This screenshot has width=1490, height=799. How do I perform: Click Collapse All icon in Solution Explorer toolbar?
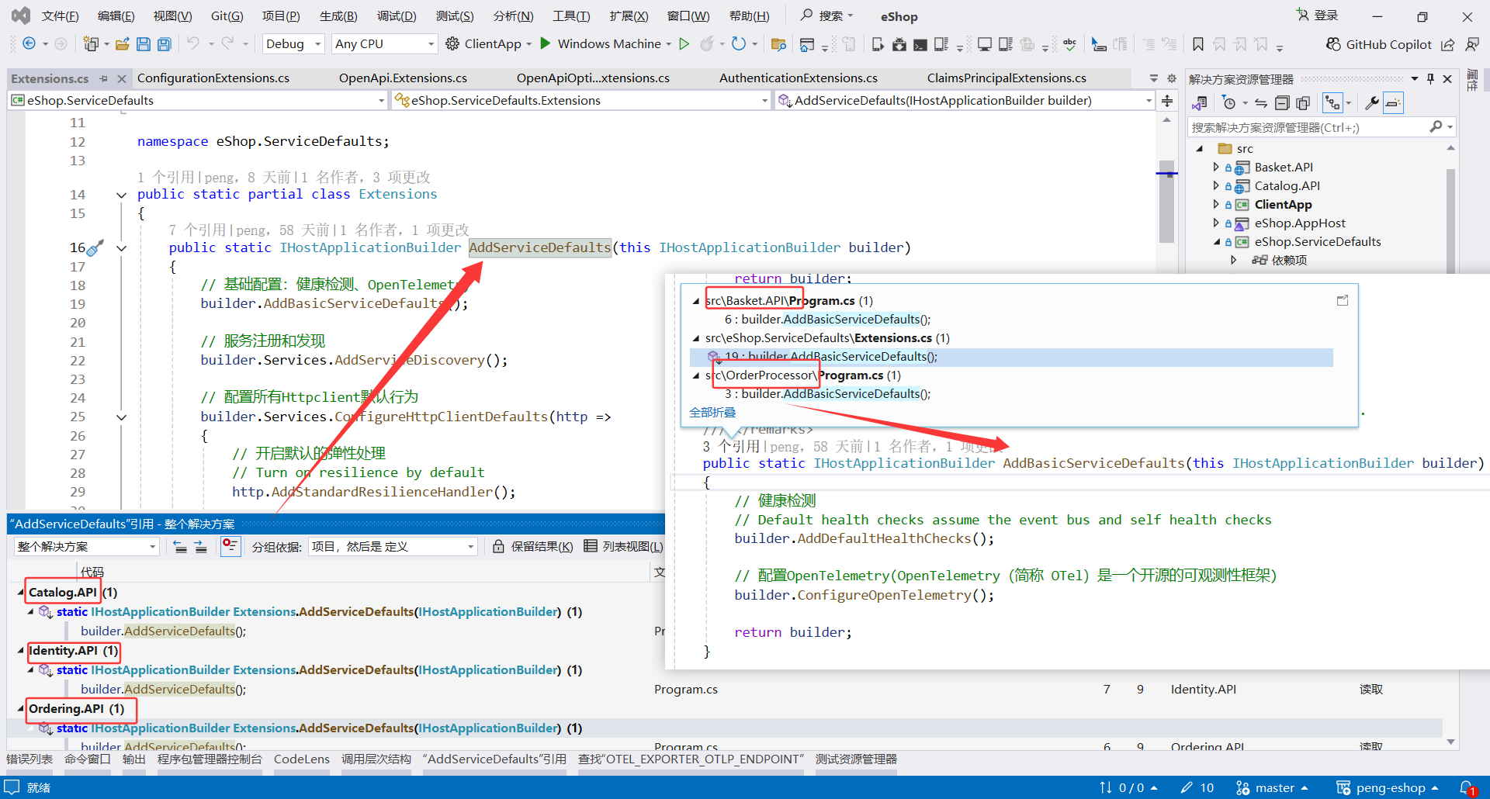tap(1282, 103)
